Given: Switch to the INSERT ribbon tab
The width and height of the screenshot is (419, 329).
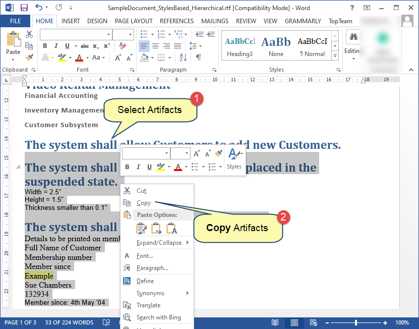Looking at the screenshot, I should 71,21.
